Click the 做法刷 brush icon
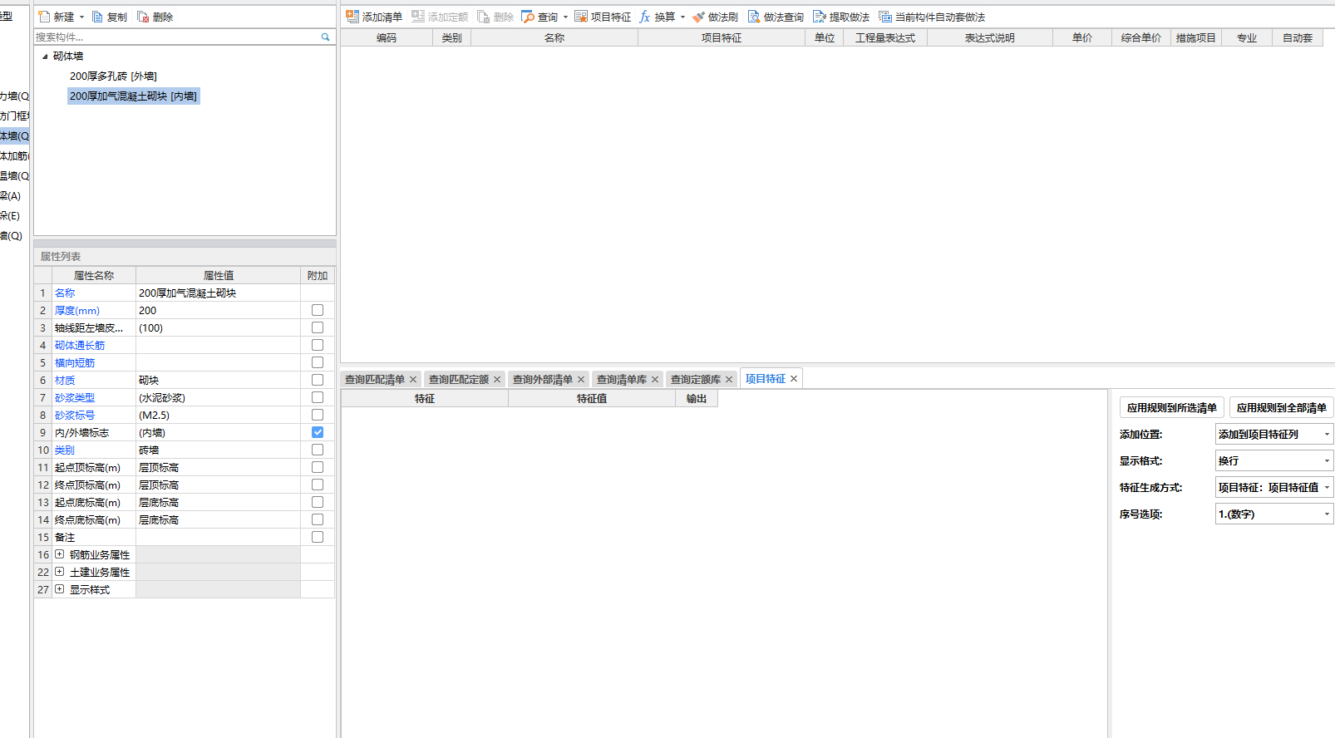Image resolution: width=1335 pixels, height=738 pixels. click(698, 17)
